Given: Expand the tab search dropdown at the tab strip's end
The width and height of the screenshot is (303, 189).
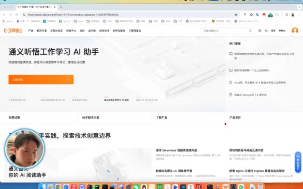Looking at the screenshot, I should (299, 7).
